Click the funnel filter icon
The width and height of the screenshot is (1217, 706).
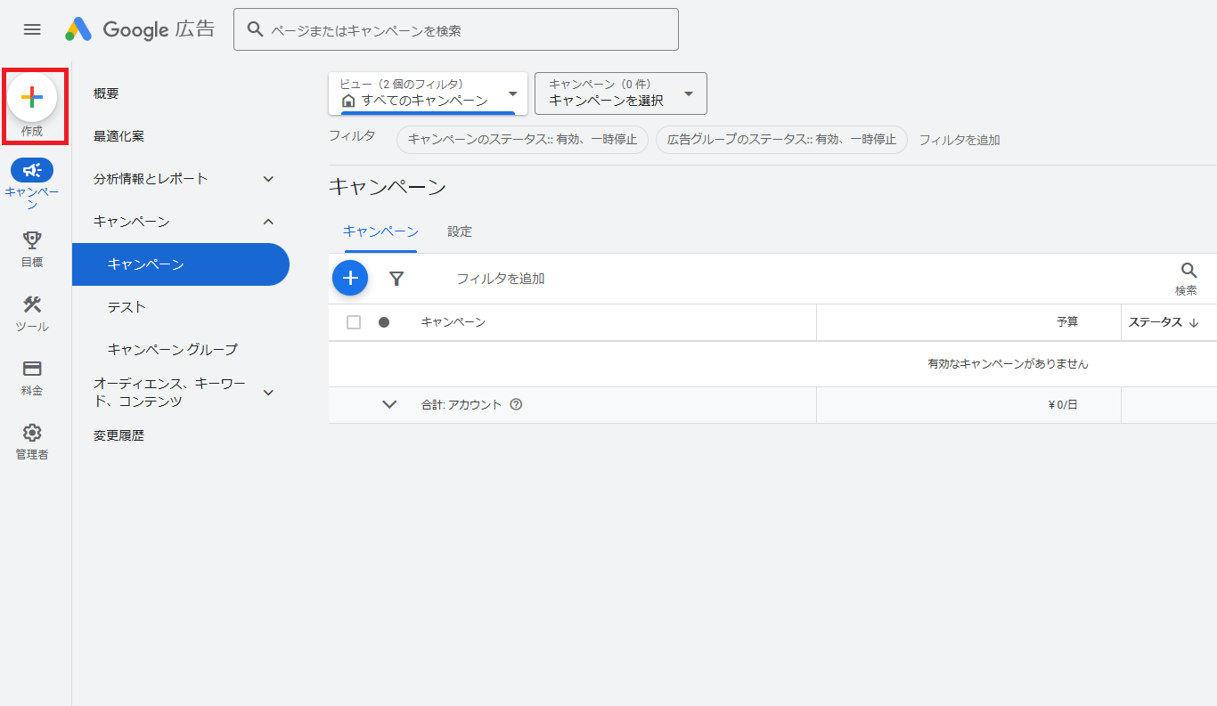pyautogui.click(x=397, y=279)
